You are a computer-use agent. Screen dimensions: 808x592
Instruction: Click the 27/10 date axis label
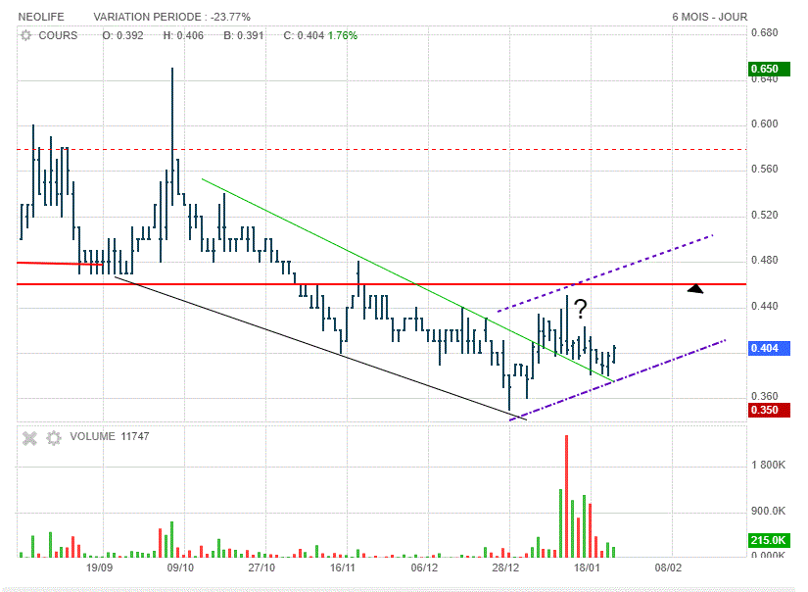click(x=261, y=567)
